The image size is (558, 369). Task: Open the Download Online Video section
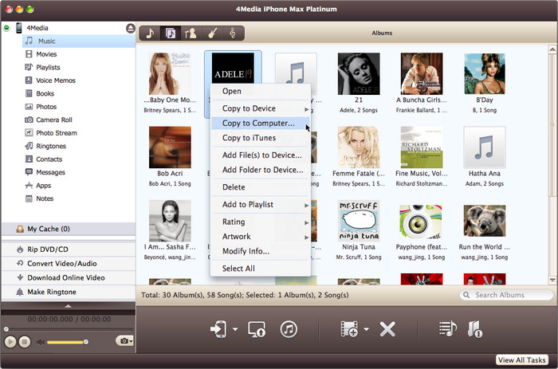point(66,277)
